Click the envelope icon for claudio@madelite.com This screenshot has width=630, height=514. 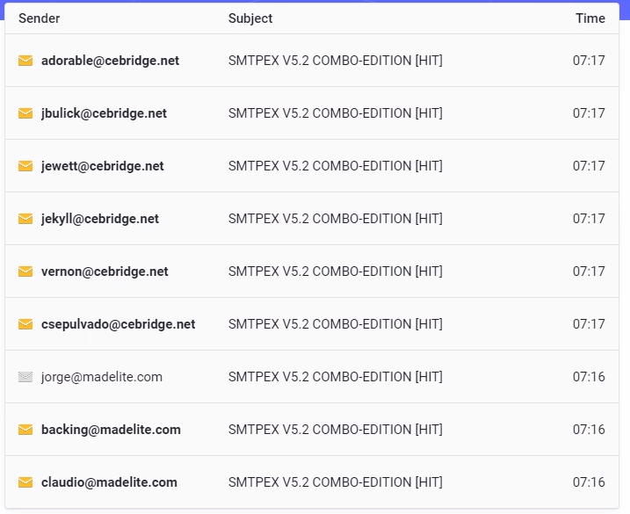click(x=25, y=482)
